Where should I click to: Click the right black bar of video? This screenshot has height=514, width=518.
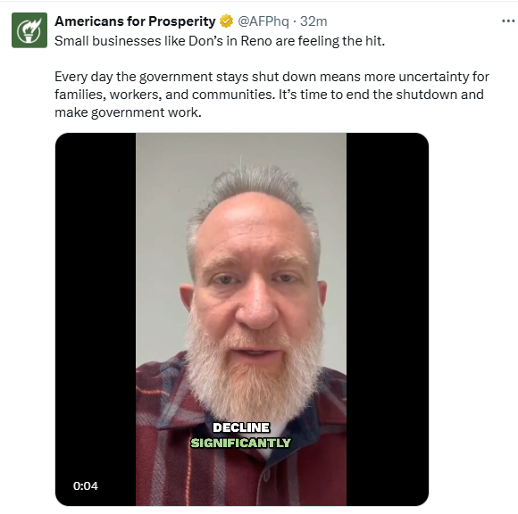(388, 319)
